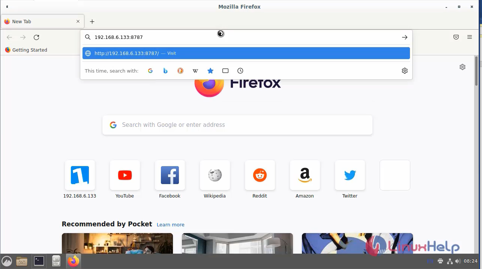This screenshot has height=269, width=482.
Task: Go back to the previous page
Action: click(x=9, y=37)
